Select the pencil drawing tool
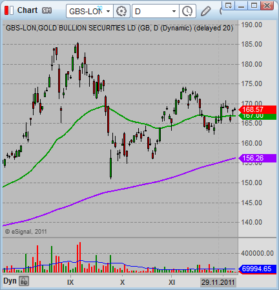Viewport: 279px width, 290px height. tap(206, 11)
